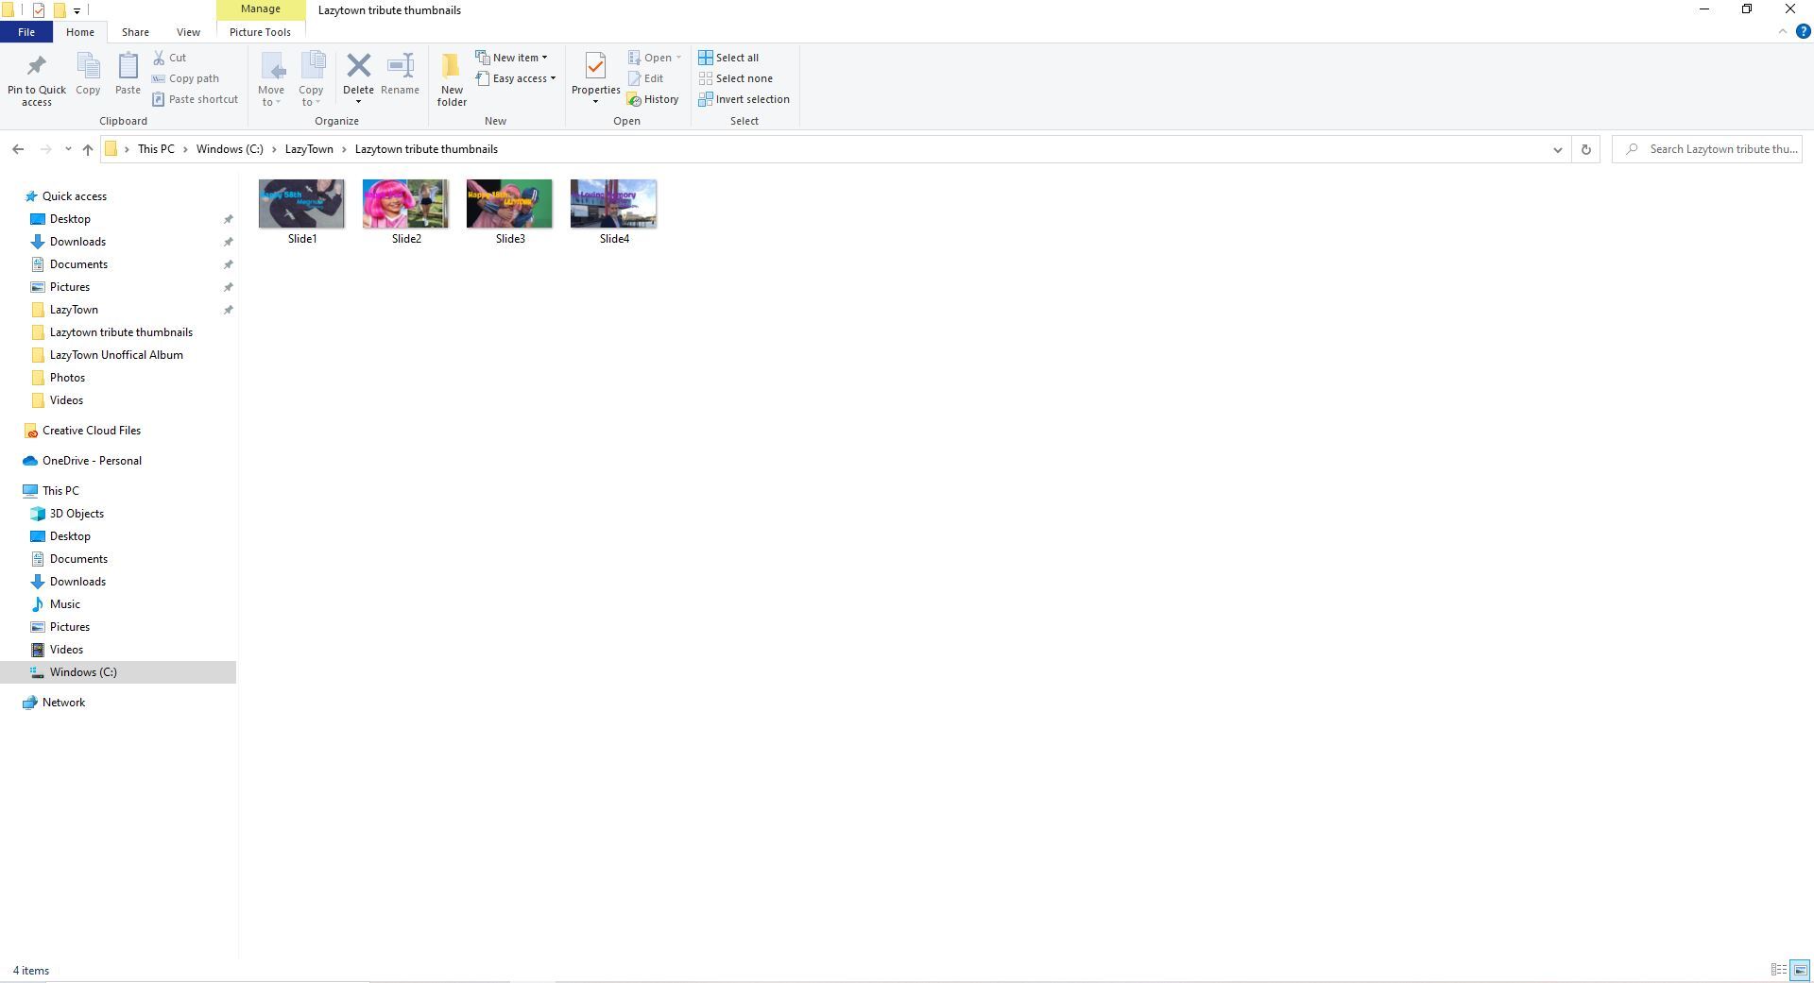Image resolution: width=1814 pixels, height=983 pixels.
Task: Select the Slide2 image thumbnail
Action: click(x=405, y=204)
